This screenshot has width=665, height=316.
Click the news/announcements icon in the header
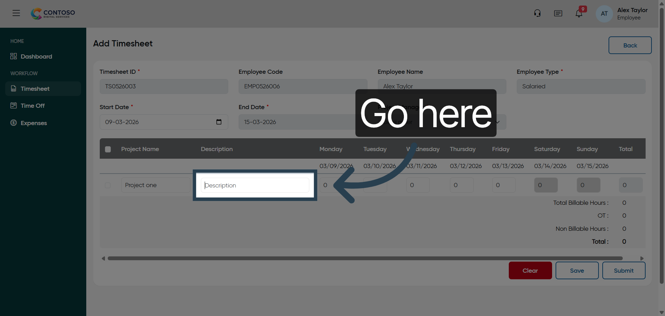558,14
